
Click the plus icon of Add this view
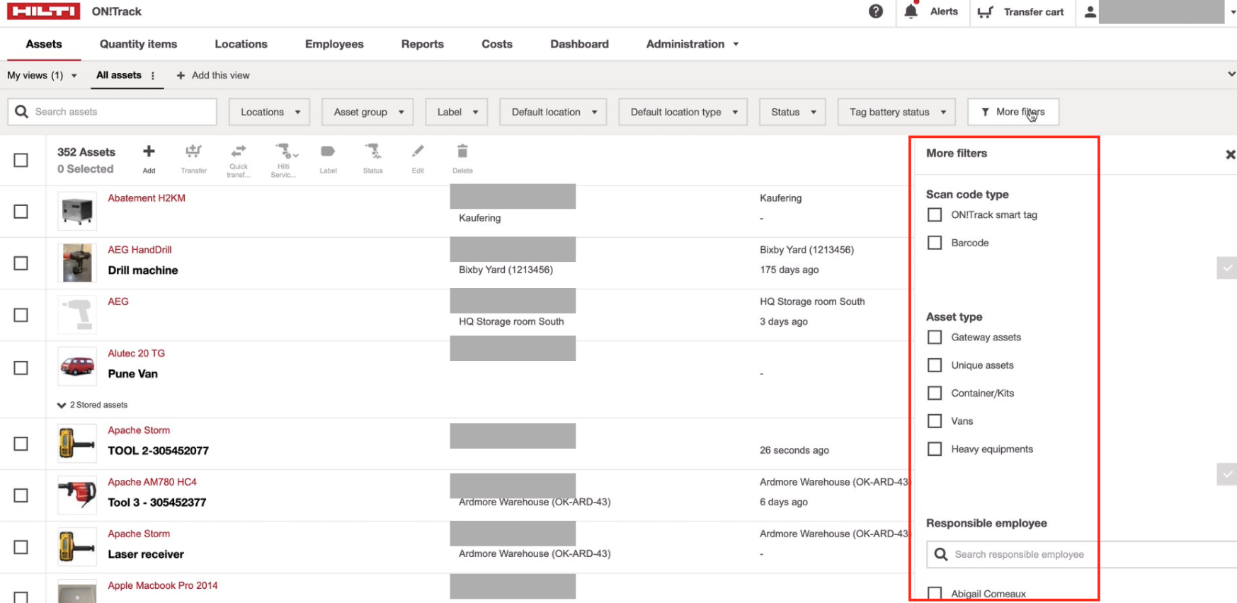(181, 76)
